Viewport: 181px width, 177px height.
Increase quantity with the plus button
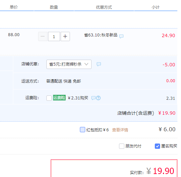pyautogui.click(x=65, y=36)
